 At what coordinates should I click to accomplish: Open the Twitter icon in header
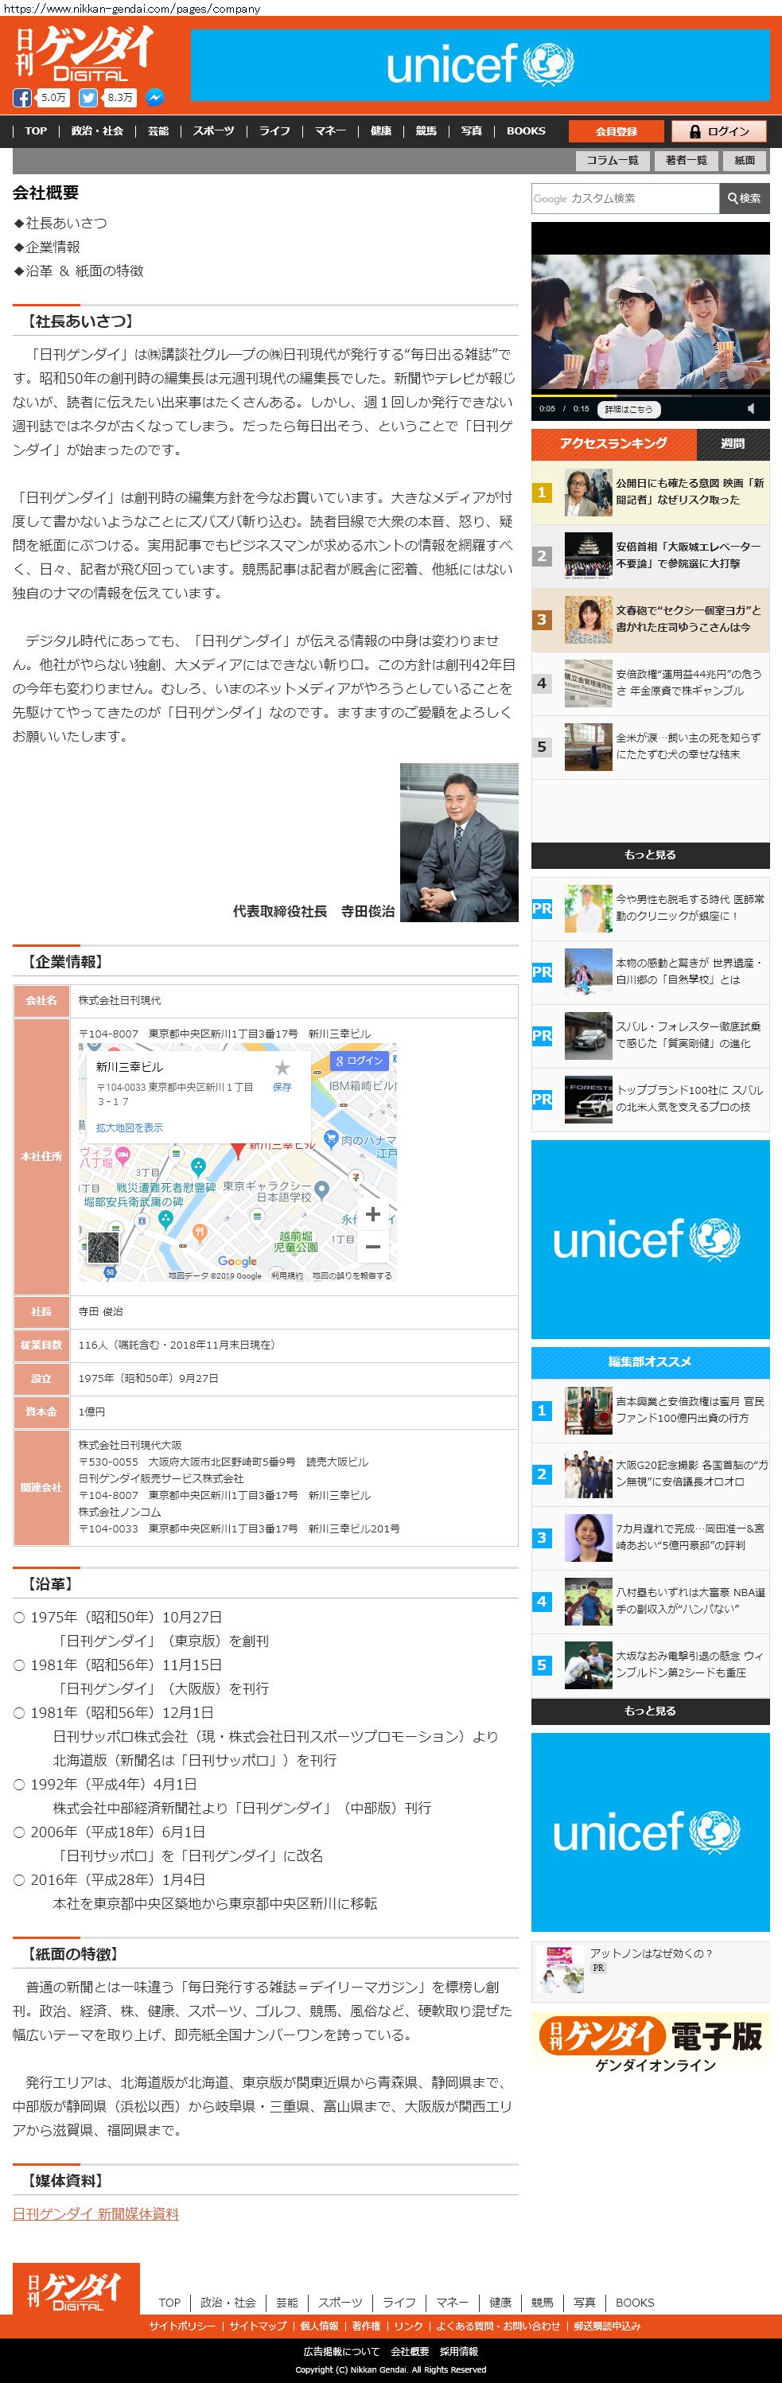[x=88, y=97]
